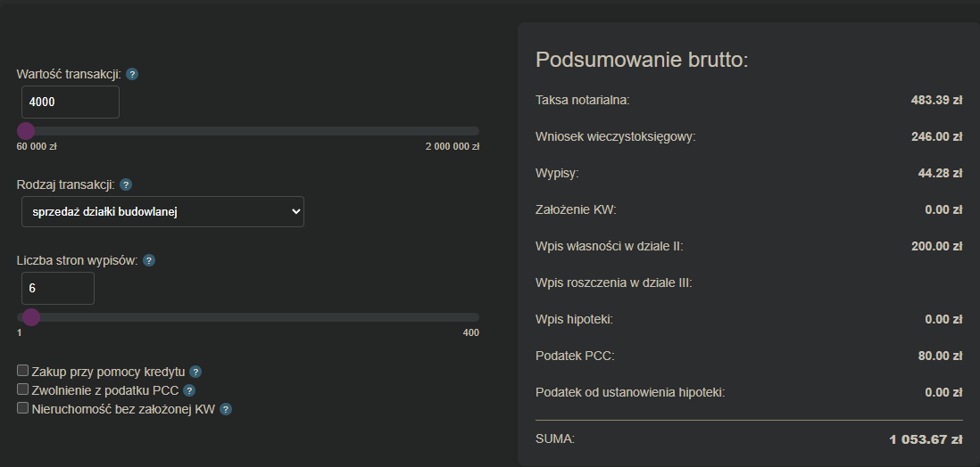This screenshot has height=467, width=980.
Task: Click the Podatek PCC amount 80.00 zł
Action: (939, 356)
